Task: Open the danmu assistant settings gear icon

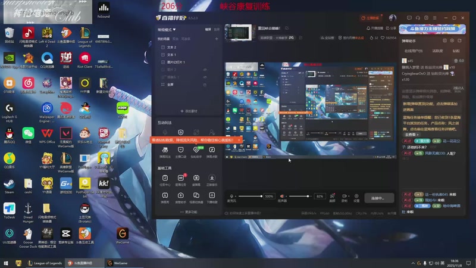Action: pos(452,40)
